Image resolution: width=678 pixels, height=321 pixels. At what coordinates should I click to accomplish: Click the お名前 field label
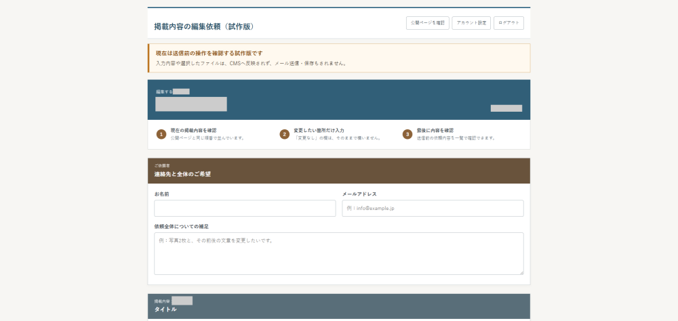point(162,194)
